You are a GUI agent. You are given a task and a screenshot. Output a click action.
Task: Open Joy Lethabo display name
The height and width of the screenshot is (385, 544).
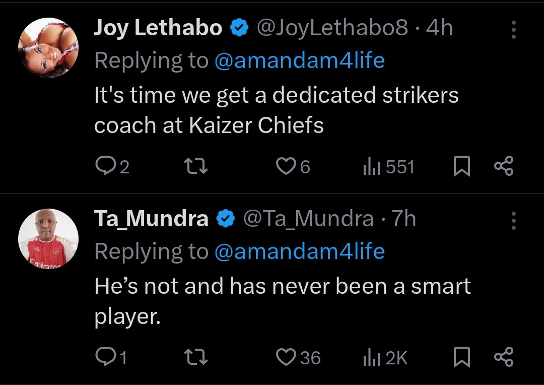tap(158, 29)
